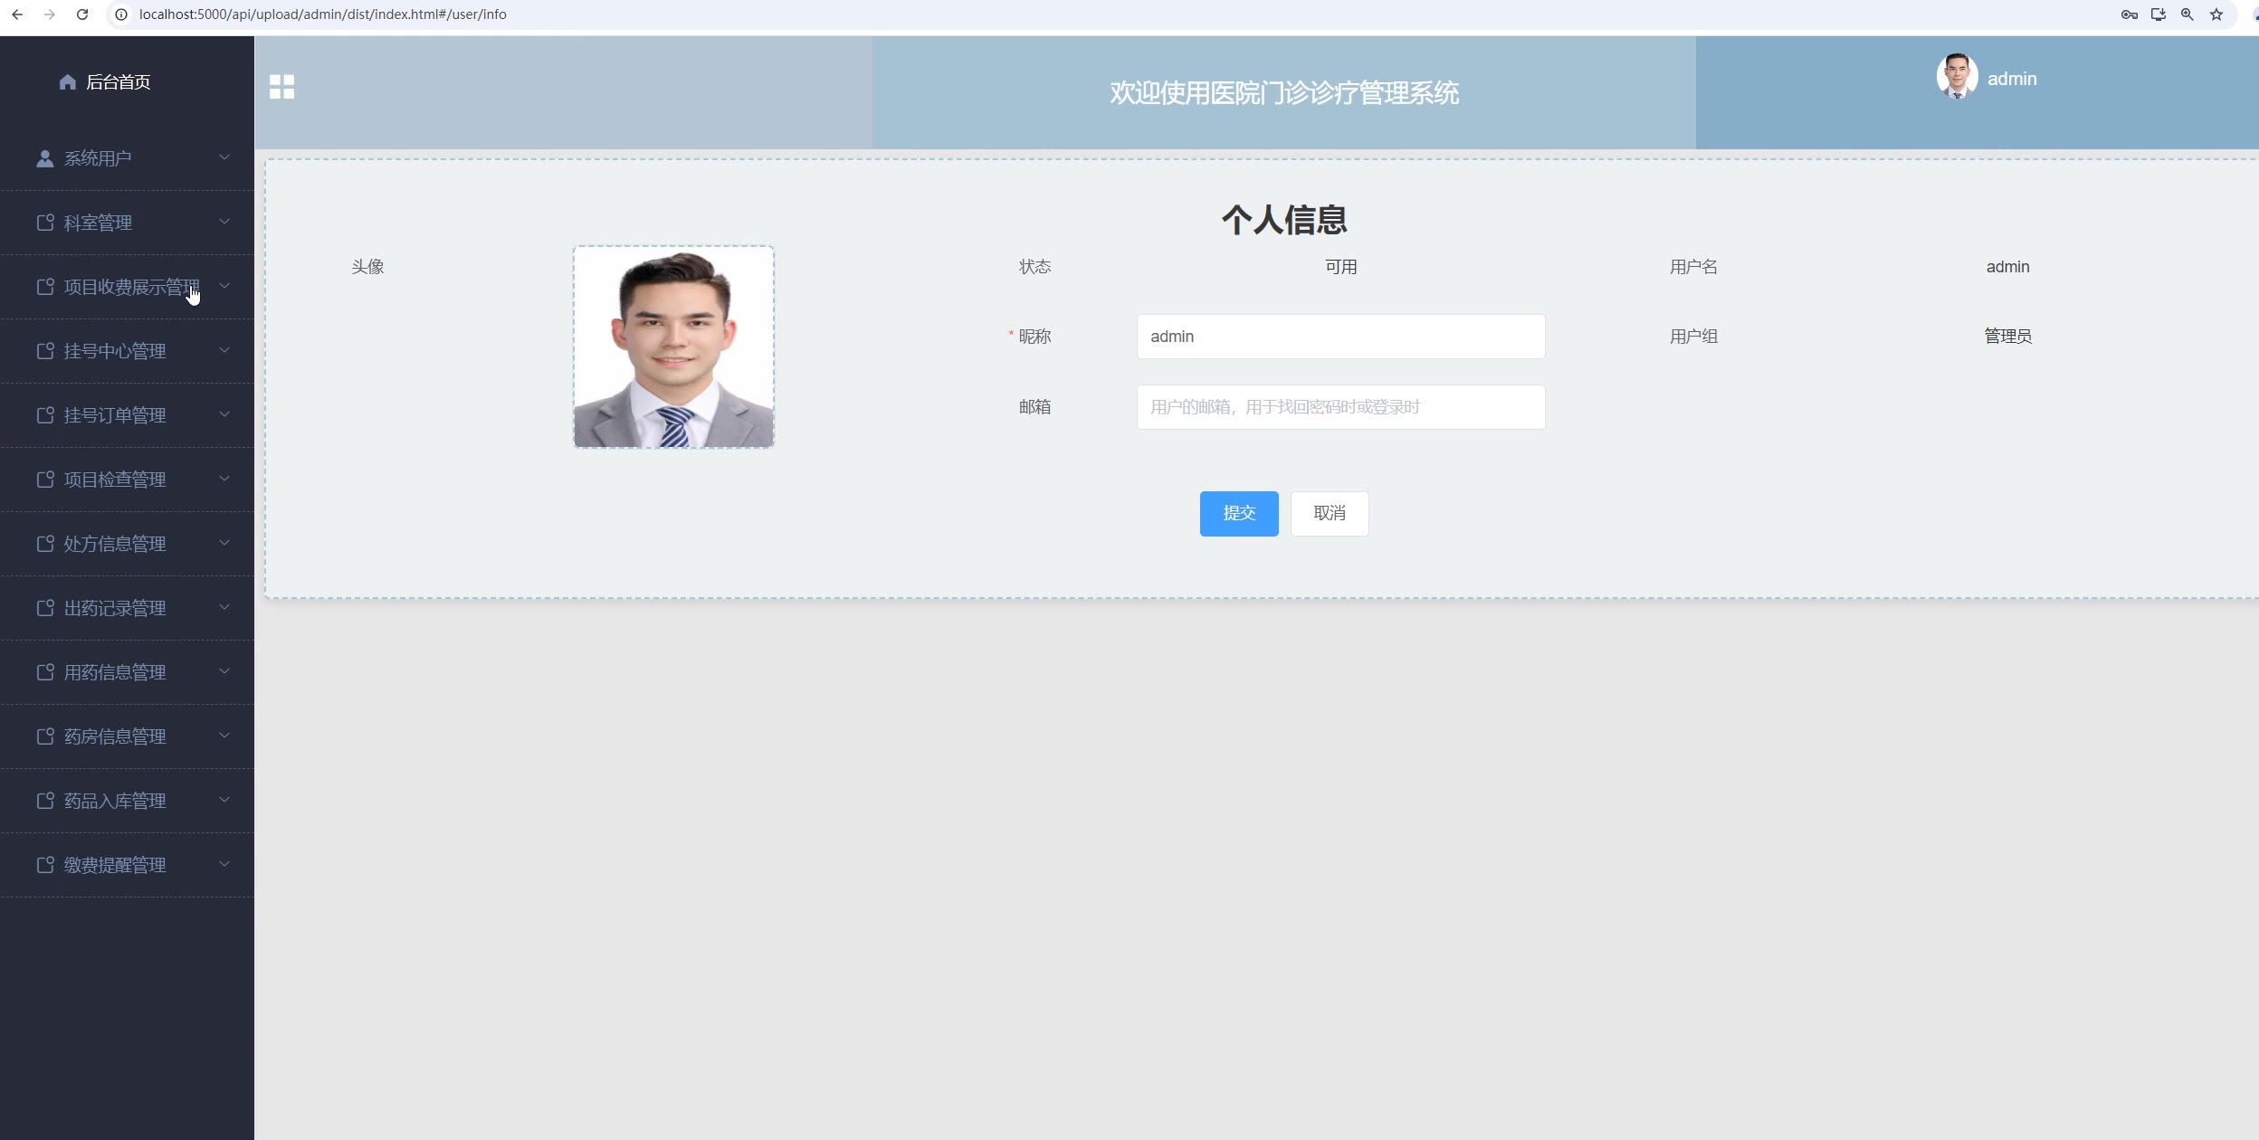This screenshot has height=1140, width=2259.
Task: Focus the 昵称 nickname input field
Action: pos(1340,337)
